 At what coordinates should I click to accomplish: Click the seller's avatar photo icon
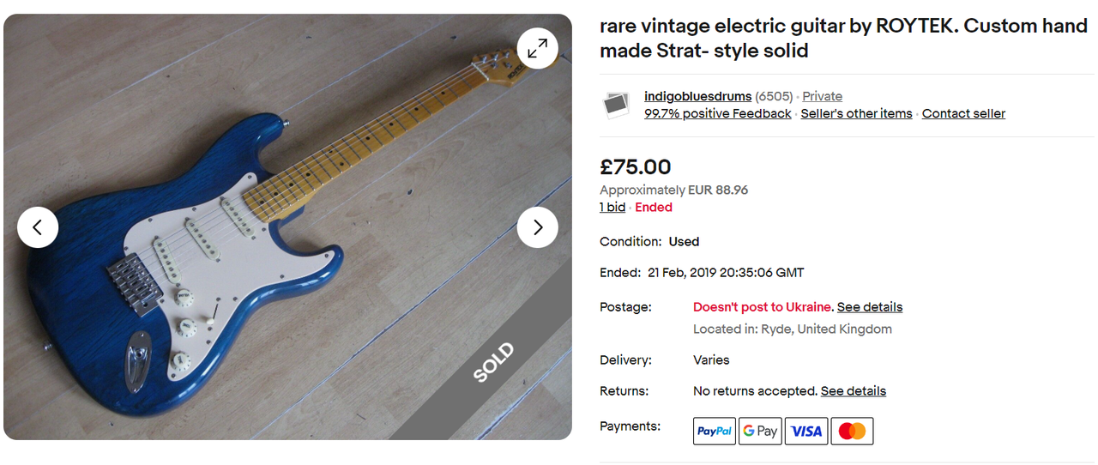click(616, 105)
